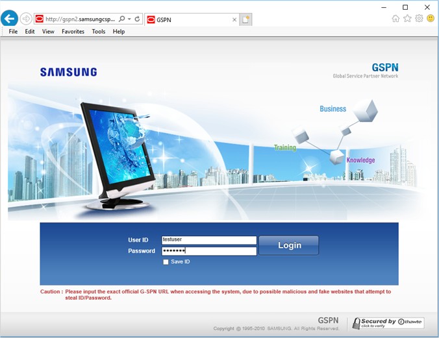Click the GSPN logo at top right
The width and height of the screenshot is (439, 338).
click(385, 67)
